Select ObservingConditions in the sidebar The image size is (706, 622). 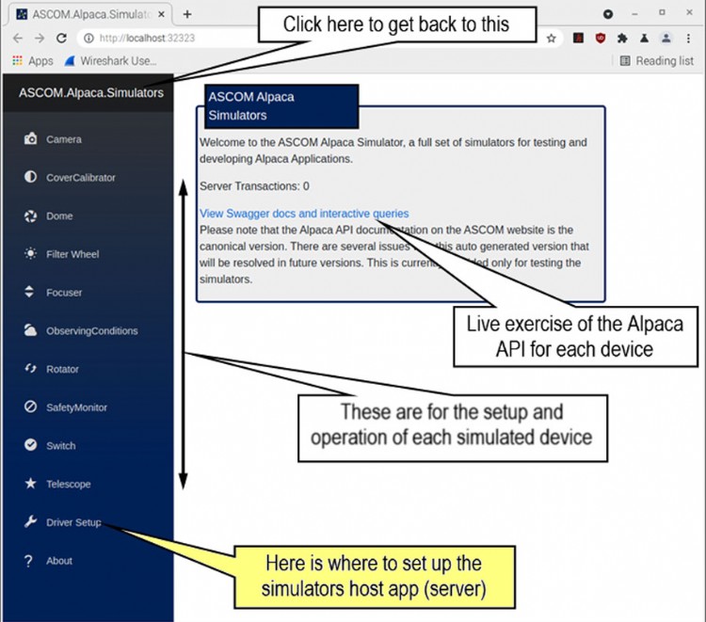[92, 331]
